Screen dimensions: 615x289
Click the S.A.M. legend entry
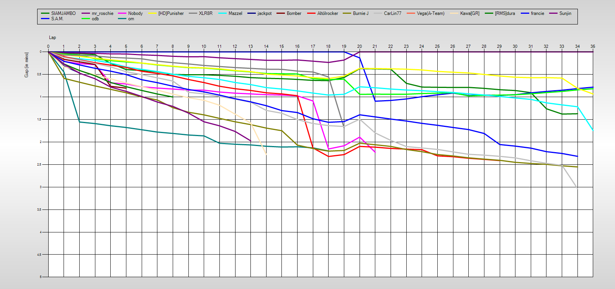click(57, 19)
